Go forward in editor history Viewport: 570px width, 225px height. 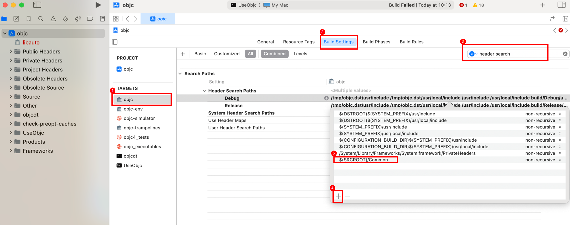pyautogui.click(x=136, y=19)
